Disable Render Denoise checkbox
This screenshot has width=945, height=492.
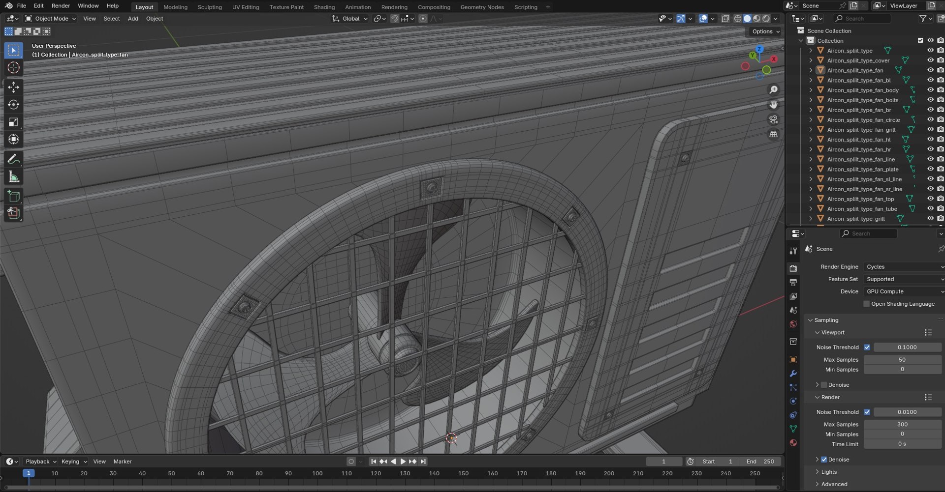(x=824, y=460)
